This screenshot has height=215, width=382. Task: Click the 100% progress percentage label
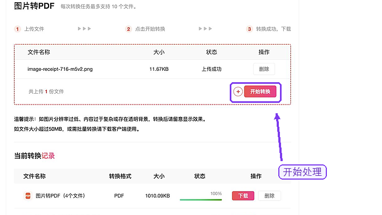tap(216, 194)
